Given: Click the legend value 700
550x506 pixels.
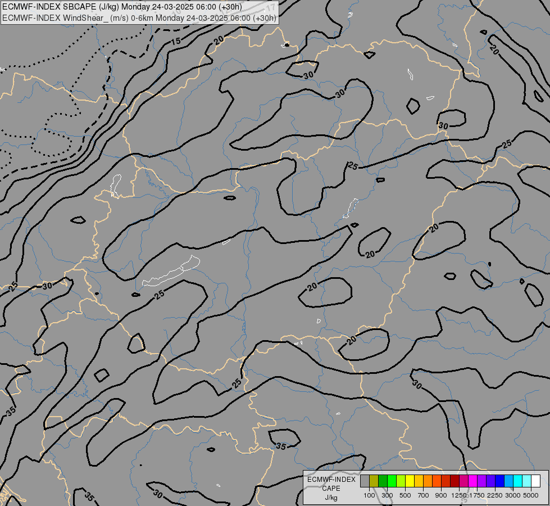Looking at the screenshot, I should pos(424,495).
